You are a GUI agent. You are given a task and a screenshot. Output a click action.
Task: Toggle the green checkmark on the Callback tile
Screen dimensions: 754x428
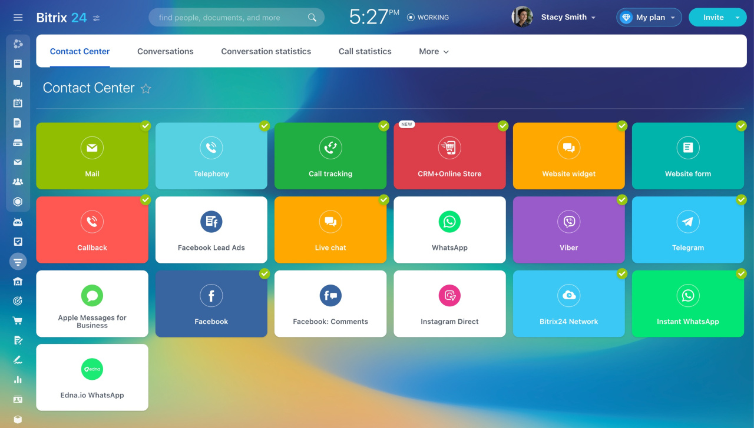(145, 200)
